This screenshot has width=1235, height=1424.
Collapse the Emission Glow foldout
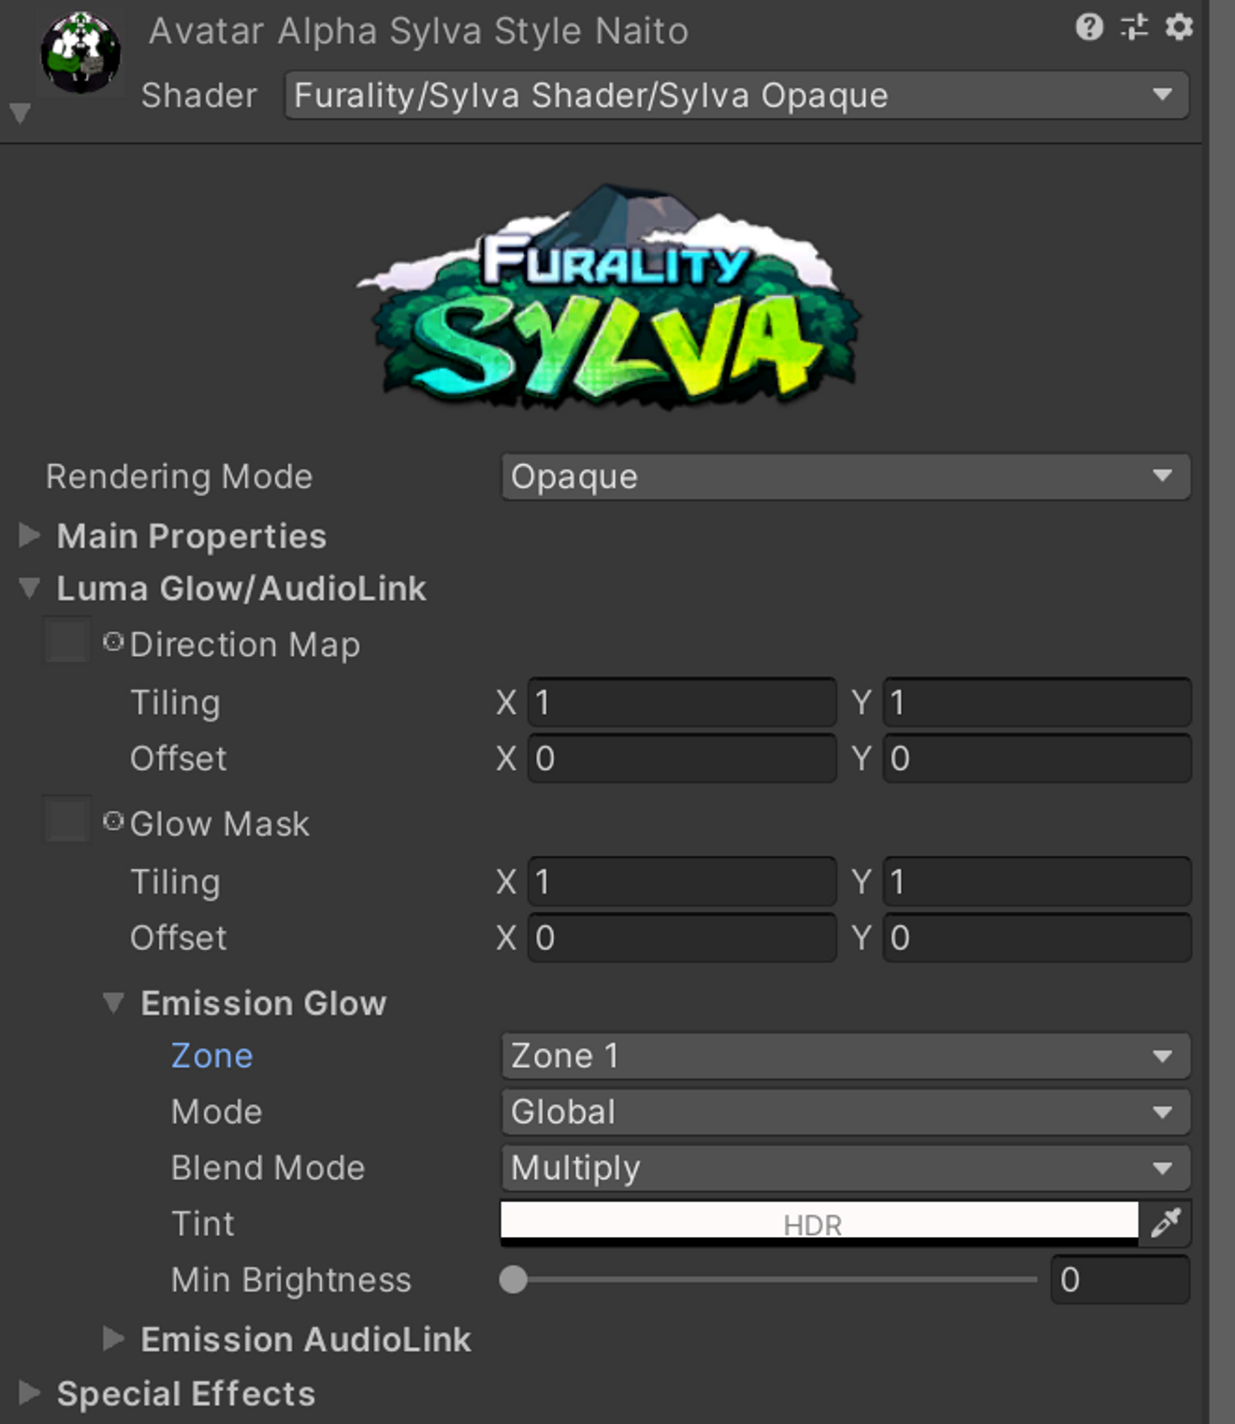[113, 1003]
